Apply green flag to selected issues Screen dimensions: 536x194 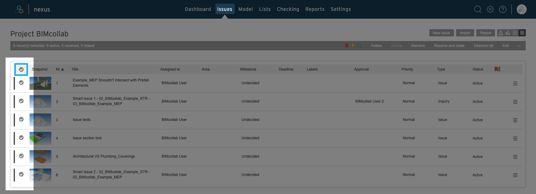(359, 46)
